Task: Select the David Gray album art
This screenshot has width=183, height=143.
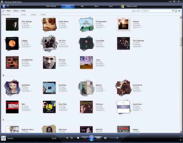Action: [x=49, y=88]
